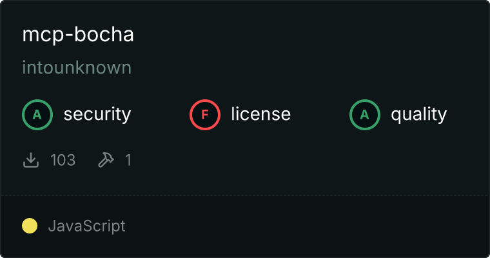Click the letter F inside the red circle
Viewport: 490px width, 258px height.
tap(205, 115)
